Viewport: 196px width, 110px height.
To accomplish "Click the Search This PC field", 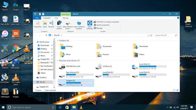I will (x=166, y=35).
